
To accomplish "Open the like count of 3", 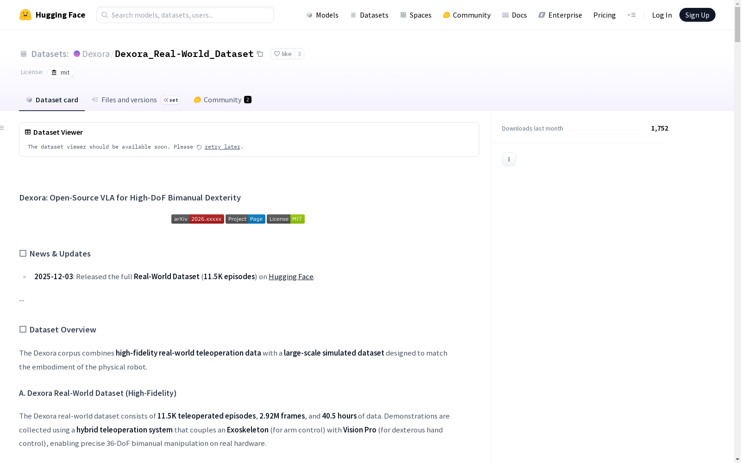I will click(299, 54).
